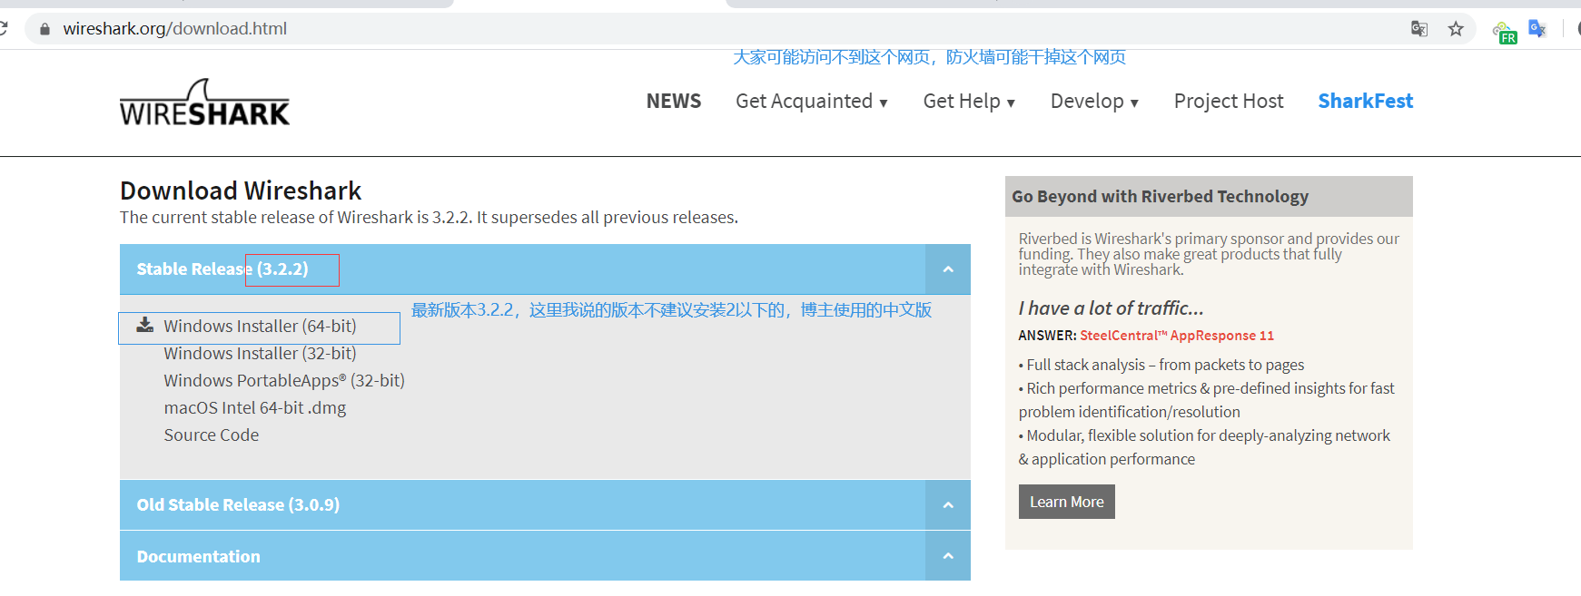This screenshot has width=1581, height=596.
Task: Open the Google Translate extension icon
Action: (x=1537, y=29)
